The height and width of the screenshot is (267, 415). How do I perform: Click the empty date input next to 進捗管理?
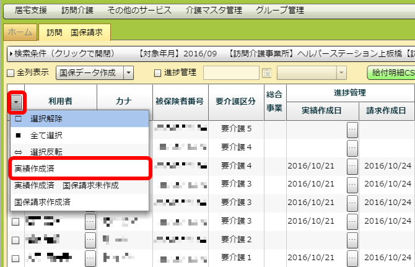tap(232, 73)
